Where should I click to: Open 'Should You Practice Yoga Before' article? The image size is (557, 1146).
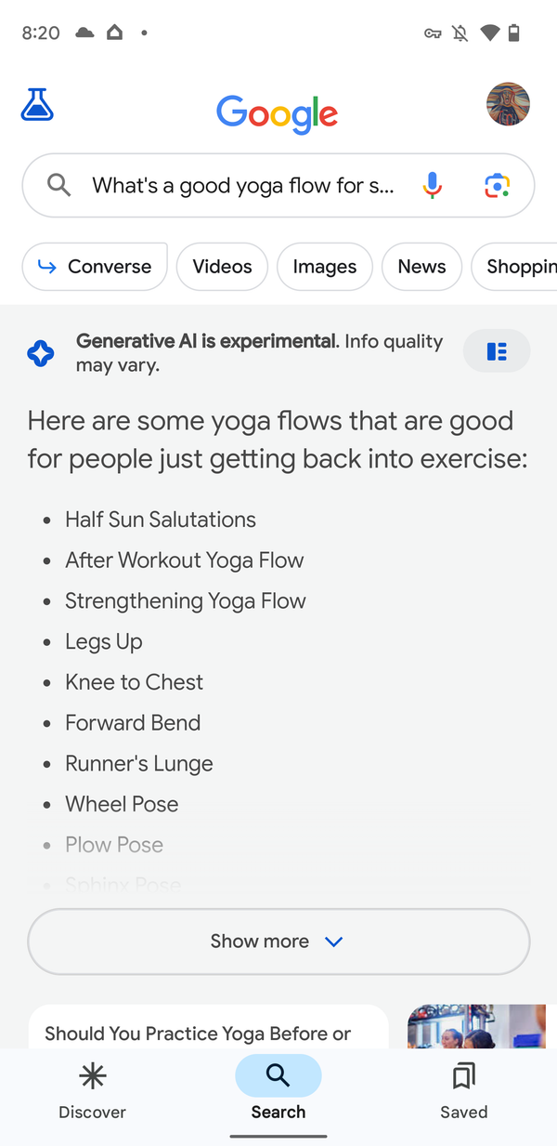(198, 1033)
